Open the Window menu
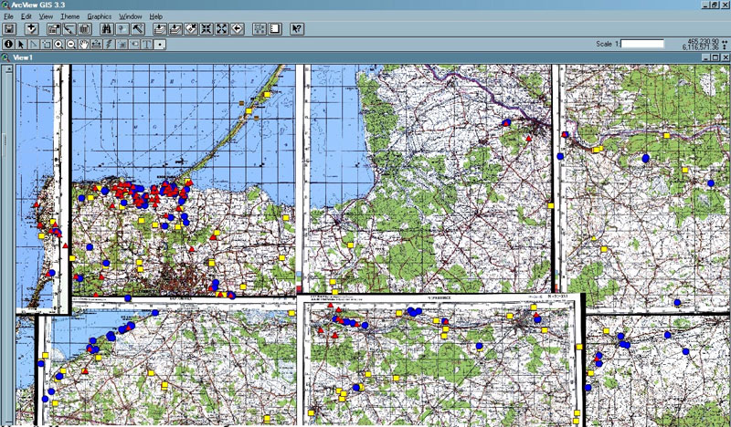The height and width of the screenshot is (427, 731). coord(131,16)
